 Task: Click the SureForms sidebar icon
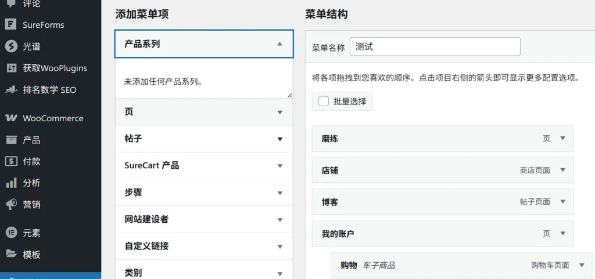(11, 25)
